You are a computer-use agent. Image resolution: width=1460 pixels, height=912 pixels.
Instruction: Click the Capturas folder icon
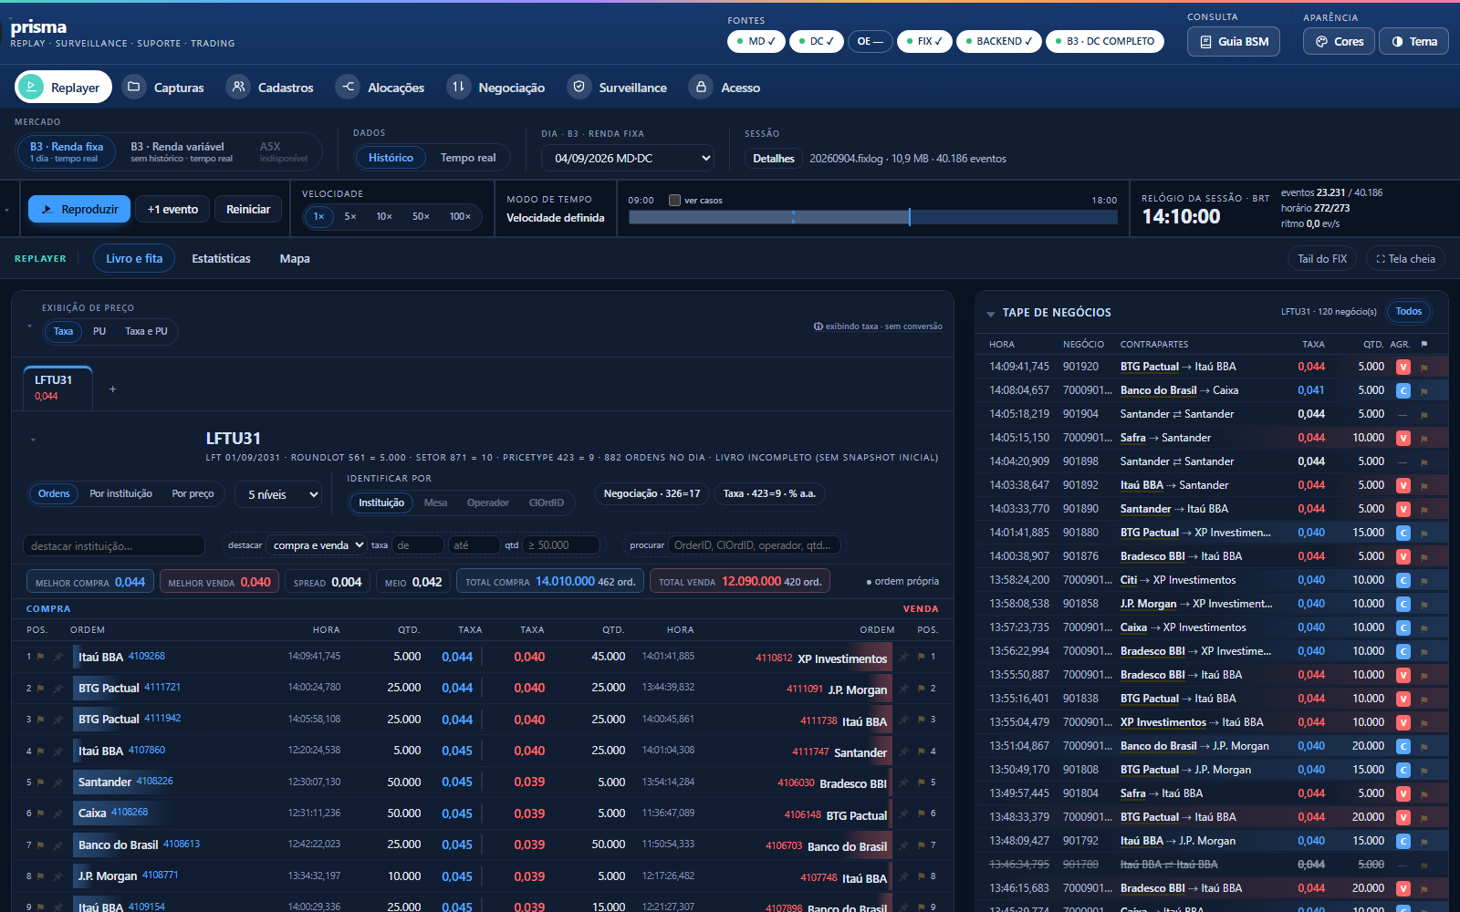click(134, 87)
